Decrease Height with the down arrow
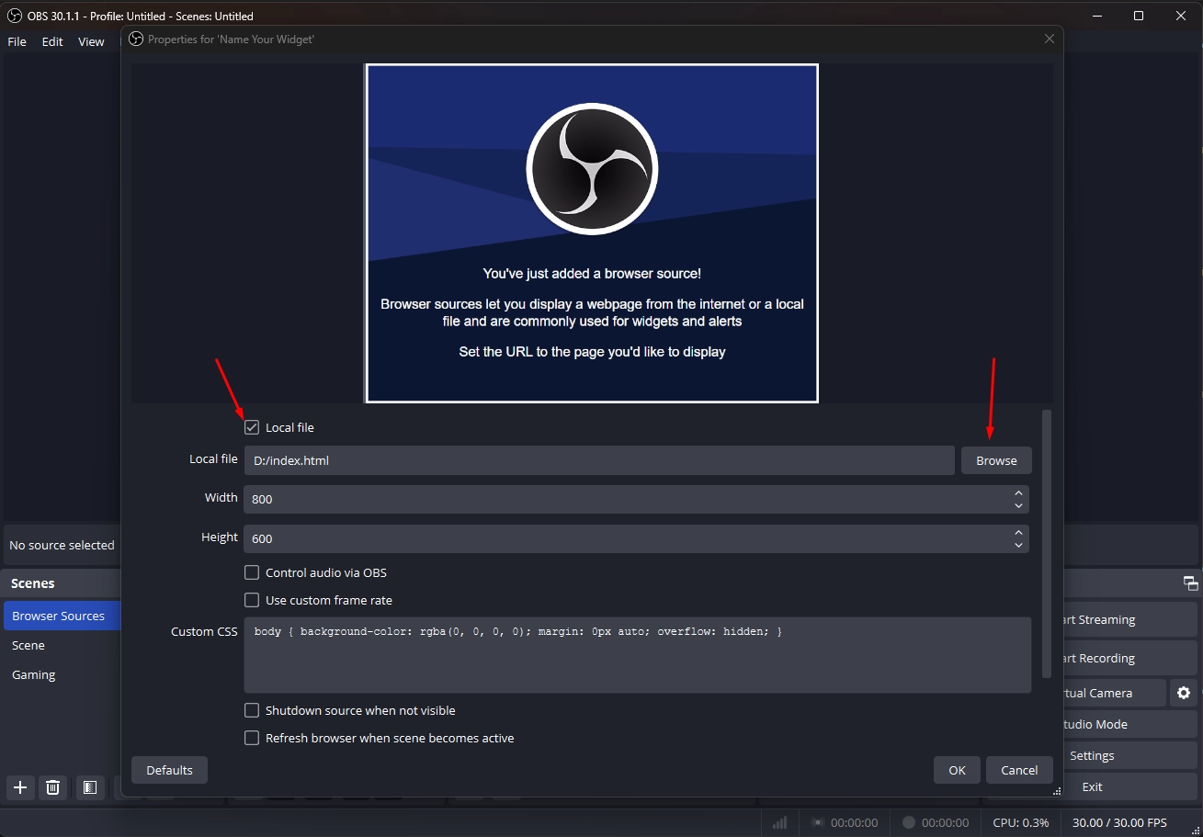 1018,546
